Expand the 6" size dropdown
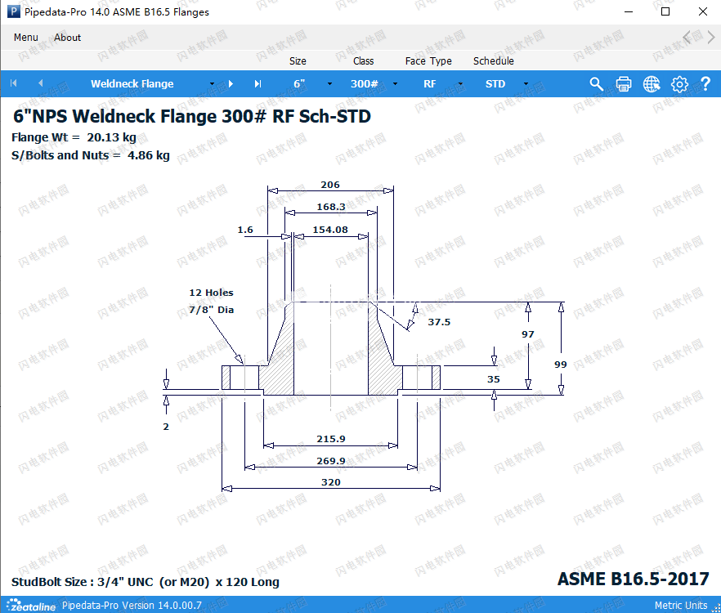This screenshot has width=721, height=613. 329,83
